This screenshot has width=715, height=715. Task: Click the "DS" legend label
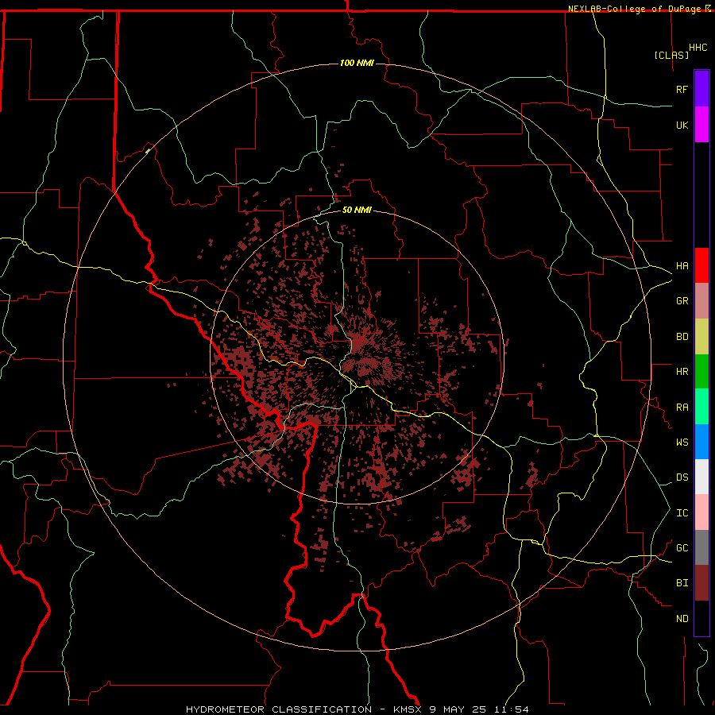tap(682, 477)
